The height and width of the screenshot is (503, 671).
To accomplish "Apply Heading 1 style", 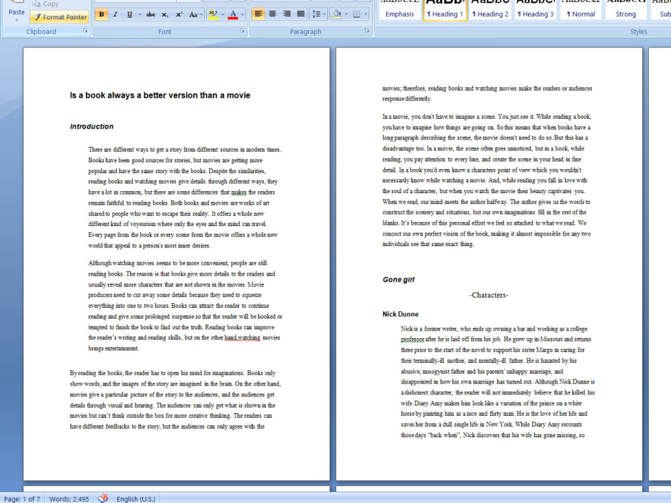I will point(445,10).
